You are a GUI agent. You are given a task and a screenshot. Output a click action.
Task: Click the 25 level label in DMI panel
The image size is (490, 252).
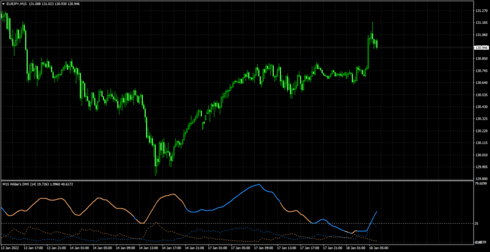477,224
